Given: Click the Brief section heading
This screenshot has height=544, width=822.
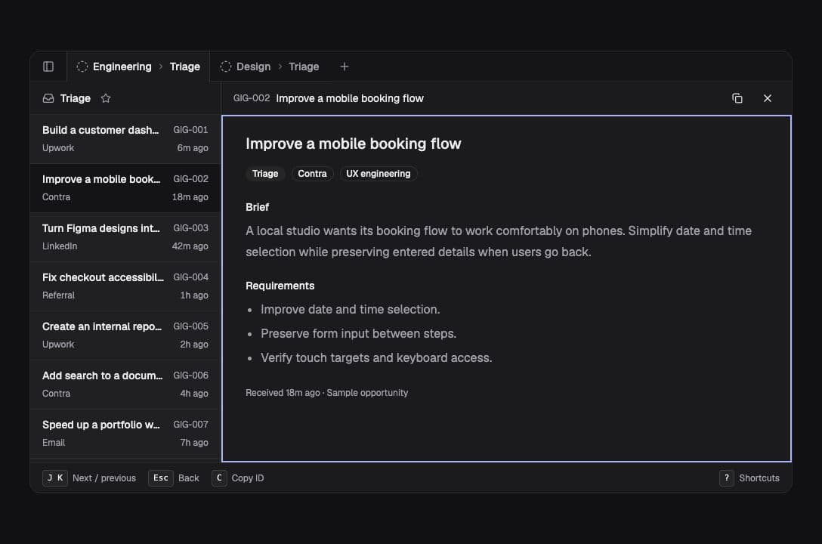Looking at the screenshot, I should 258,207.
